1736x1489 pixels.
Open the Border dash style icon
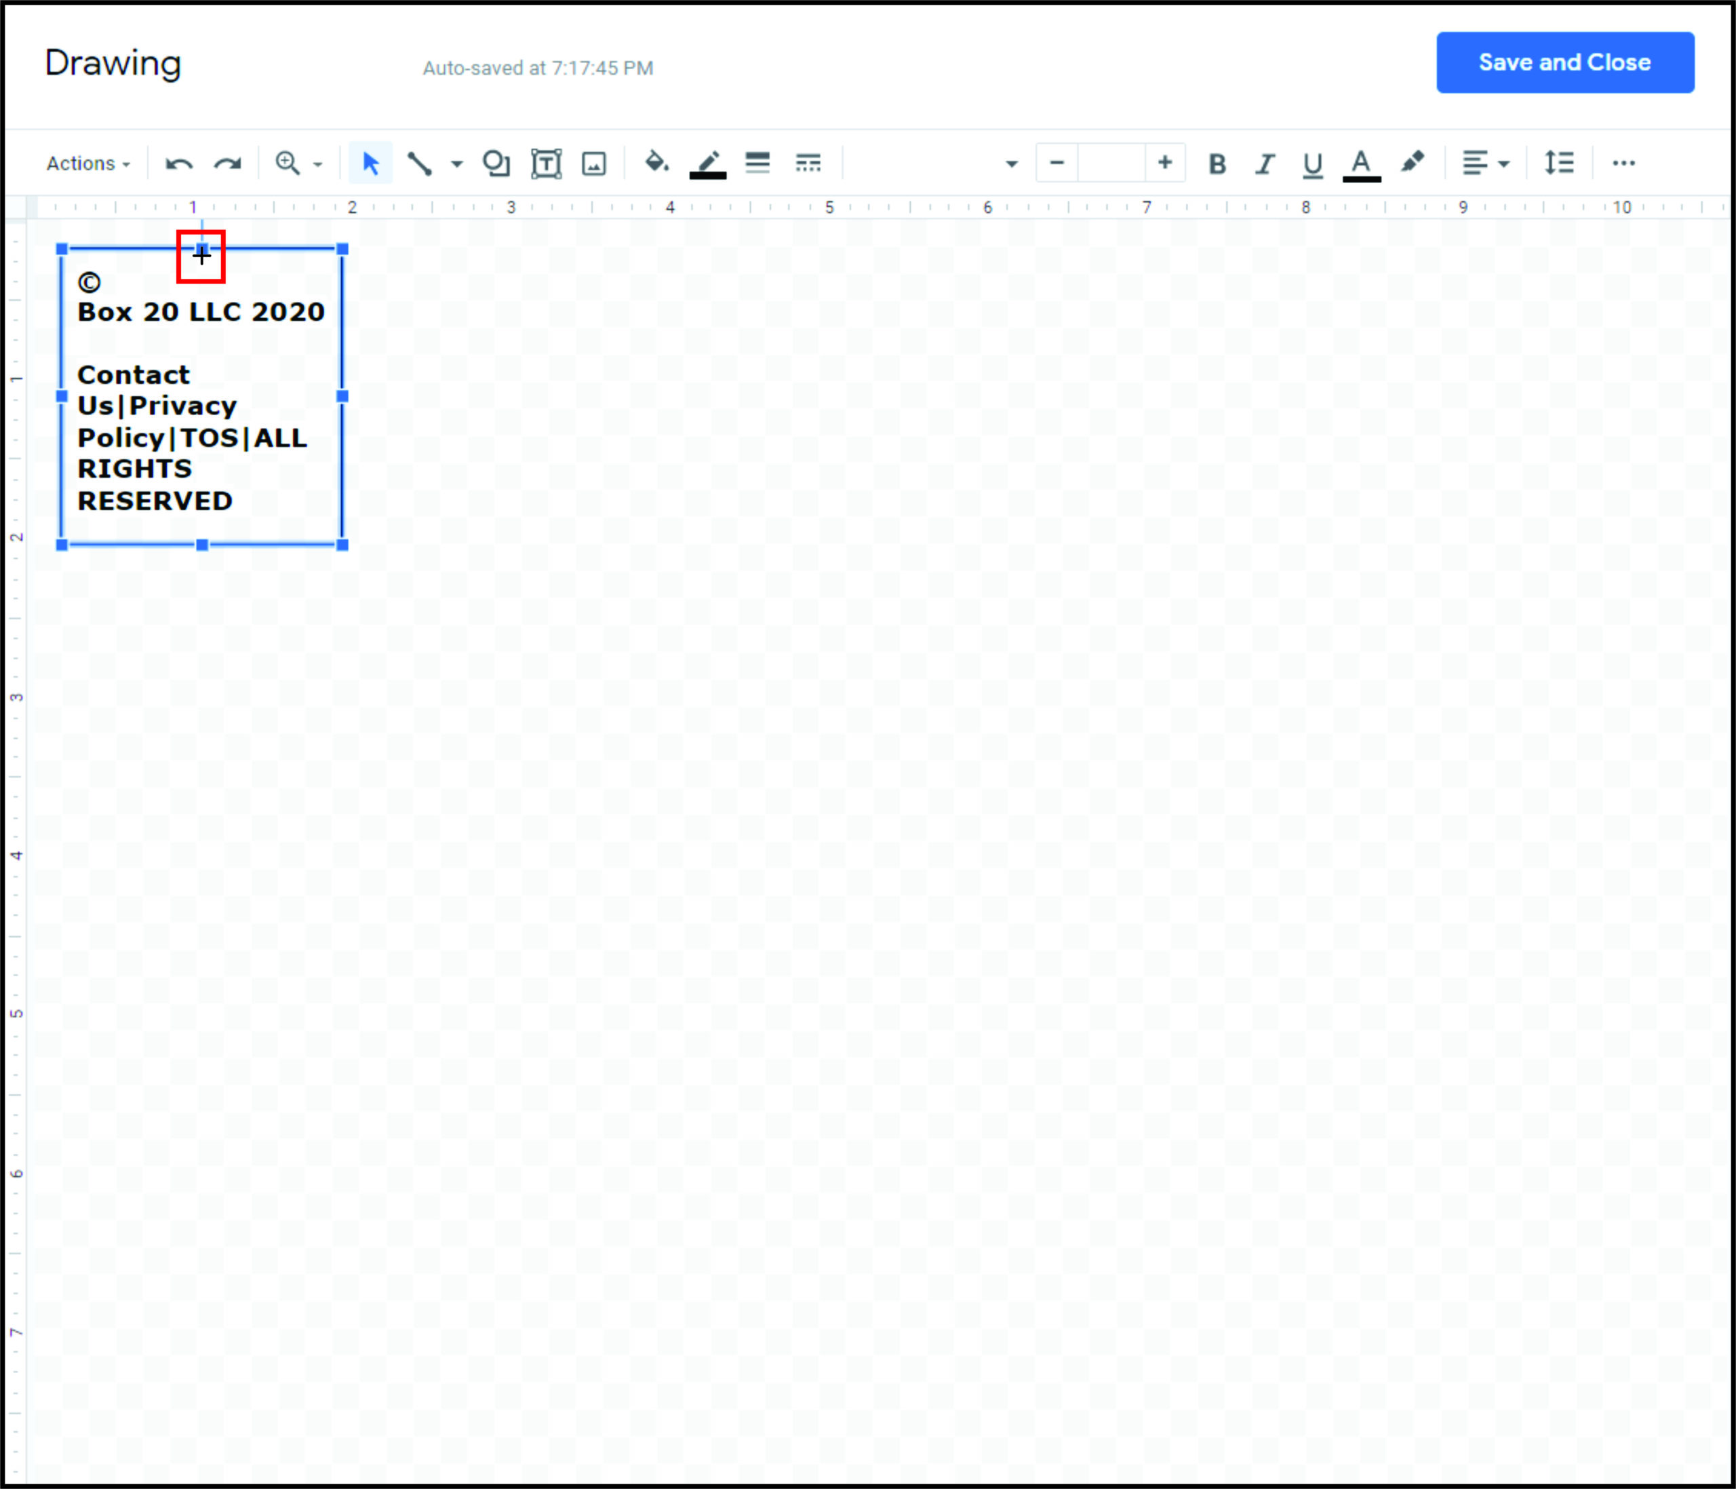808,163
